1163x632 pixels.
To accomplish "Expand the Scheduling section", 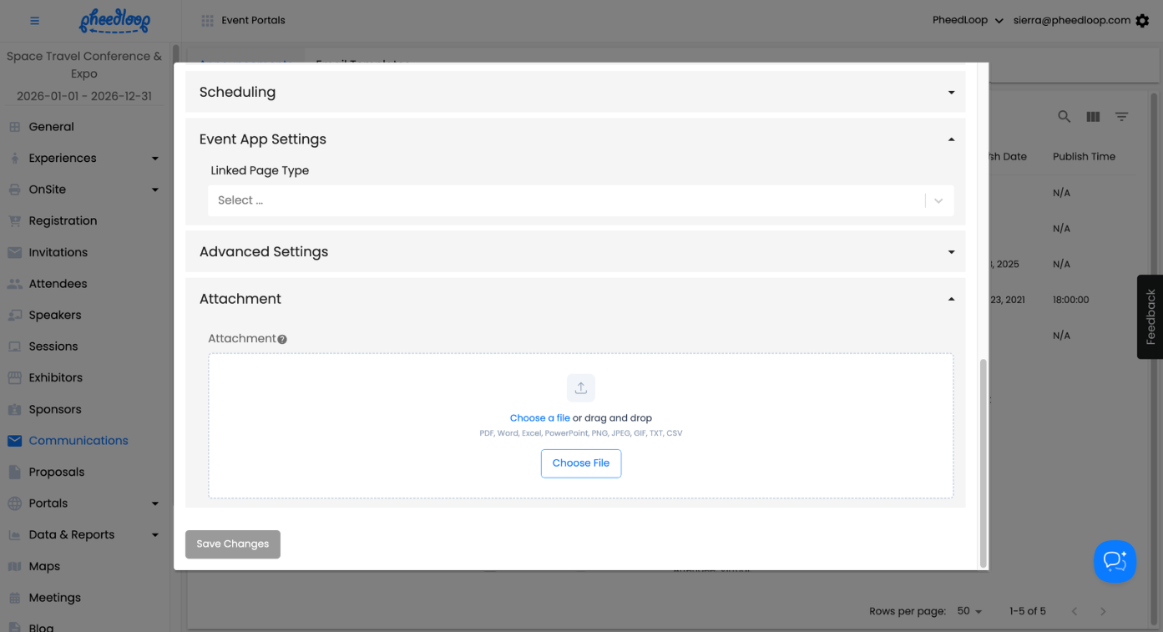I will tap(575, 92).
